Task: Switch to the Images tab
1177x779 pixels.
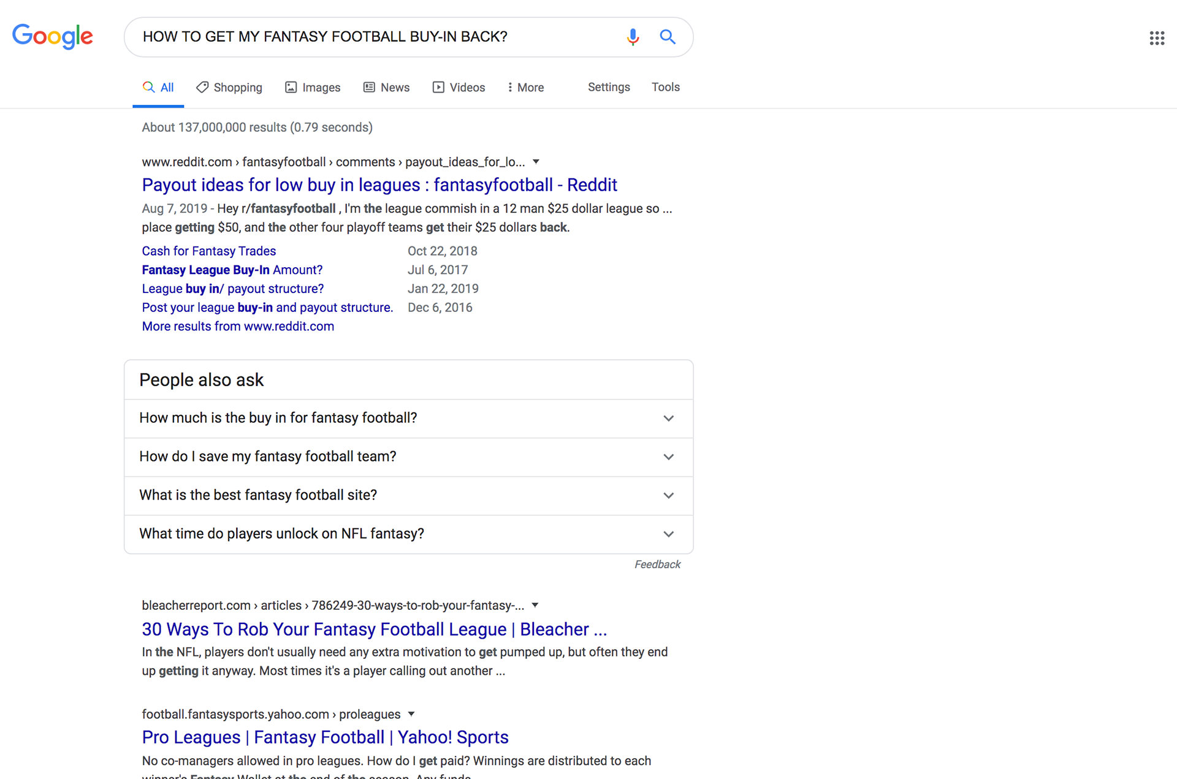Action: [x=313, y=88]
